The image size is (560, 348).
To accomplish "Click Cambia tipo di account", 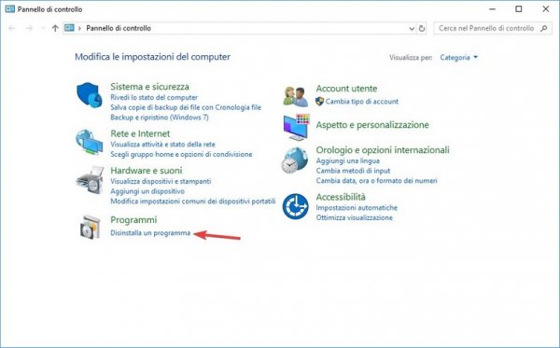I will pos(362,102).
